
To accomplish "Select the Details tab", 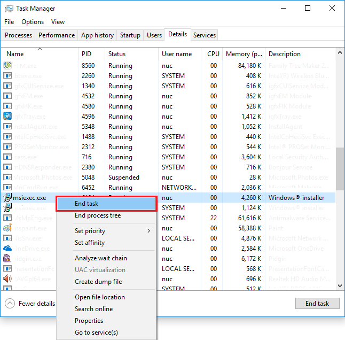I will coord(177,34).
